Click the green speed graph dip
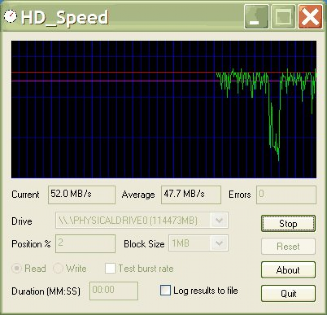This screenshot has height=315, width=327. [274, 130]
